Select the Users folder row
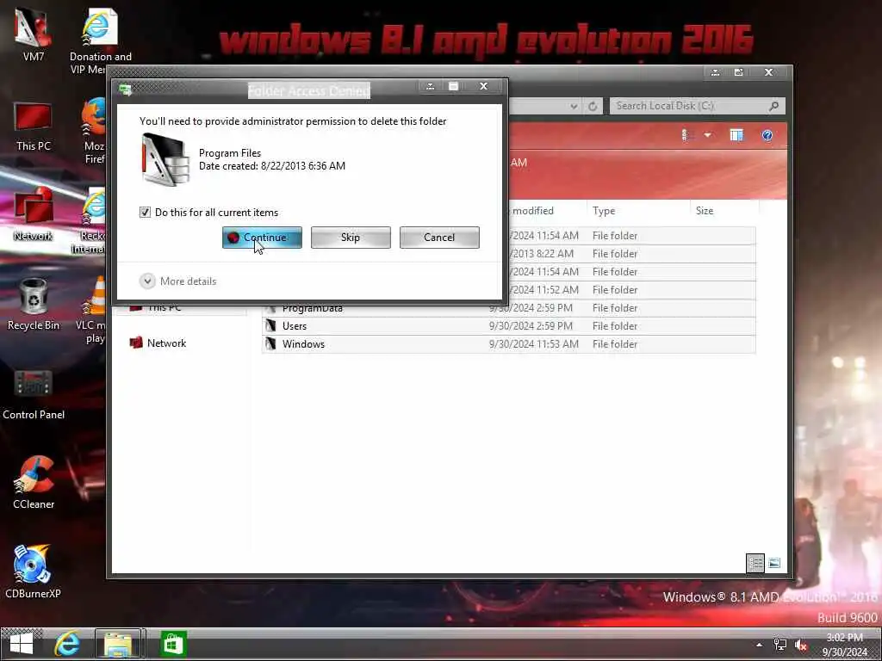This screenshot has height=661, width=882. coord(509,326)
